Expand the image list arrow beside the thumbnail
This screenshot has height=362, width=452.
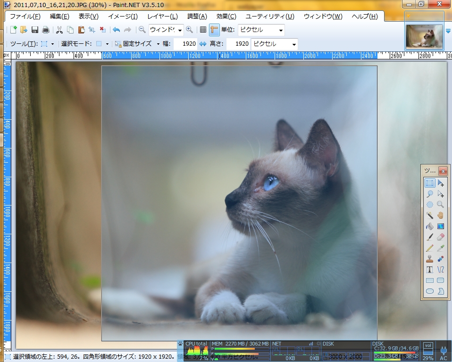(448, 31)
